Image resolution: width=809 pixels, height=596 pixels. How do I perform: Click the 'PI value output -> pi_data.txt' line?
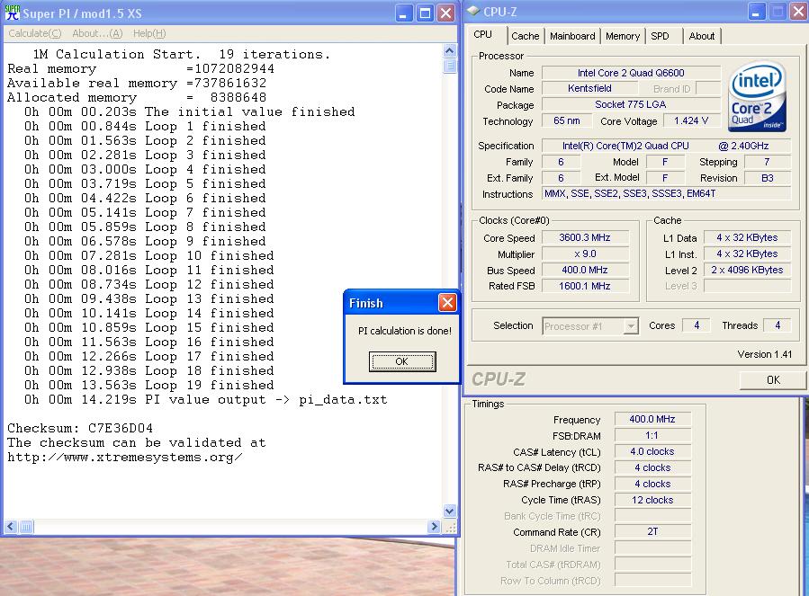click(x=205, y=399)
